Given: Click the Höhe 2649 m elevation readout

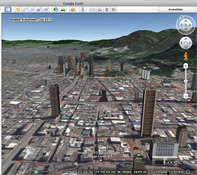Looking at the screenshot, I should pyautogui.click(x=134, y=172).
